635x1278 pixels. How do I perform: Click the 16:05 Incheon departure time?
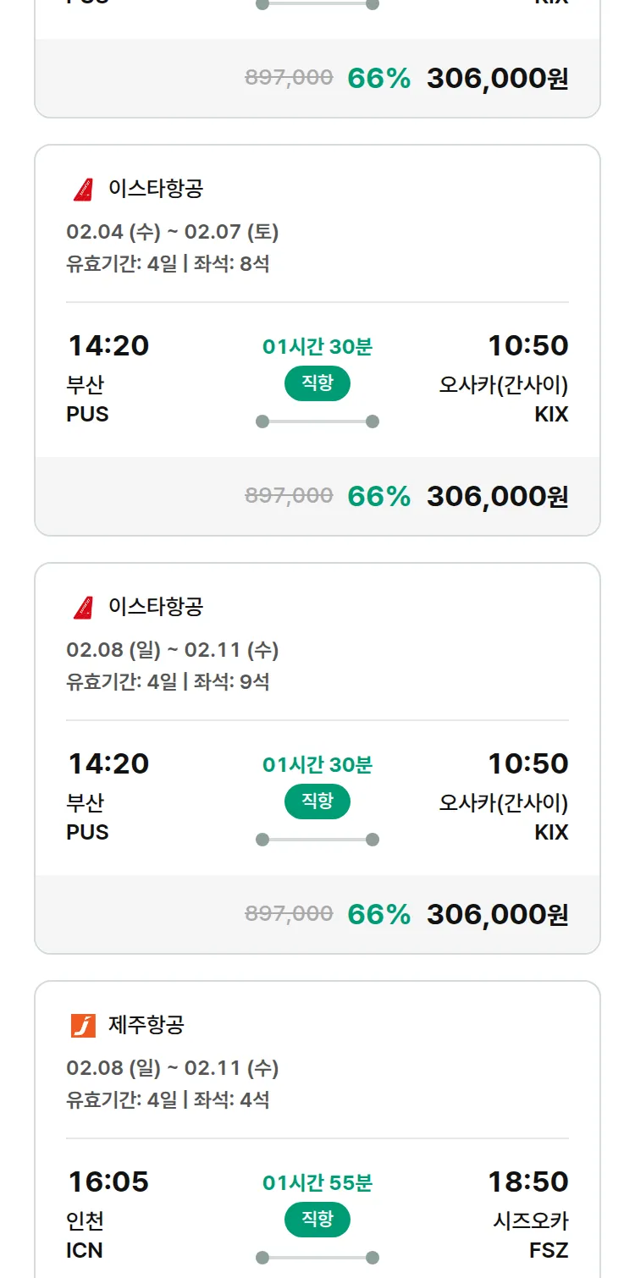click(108, 1182)
